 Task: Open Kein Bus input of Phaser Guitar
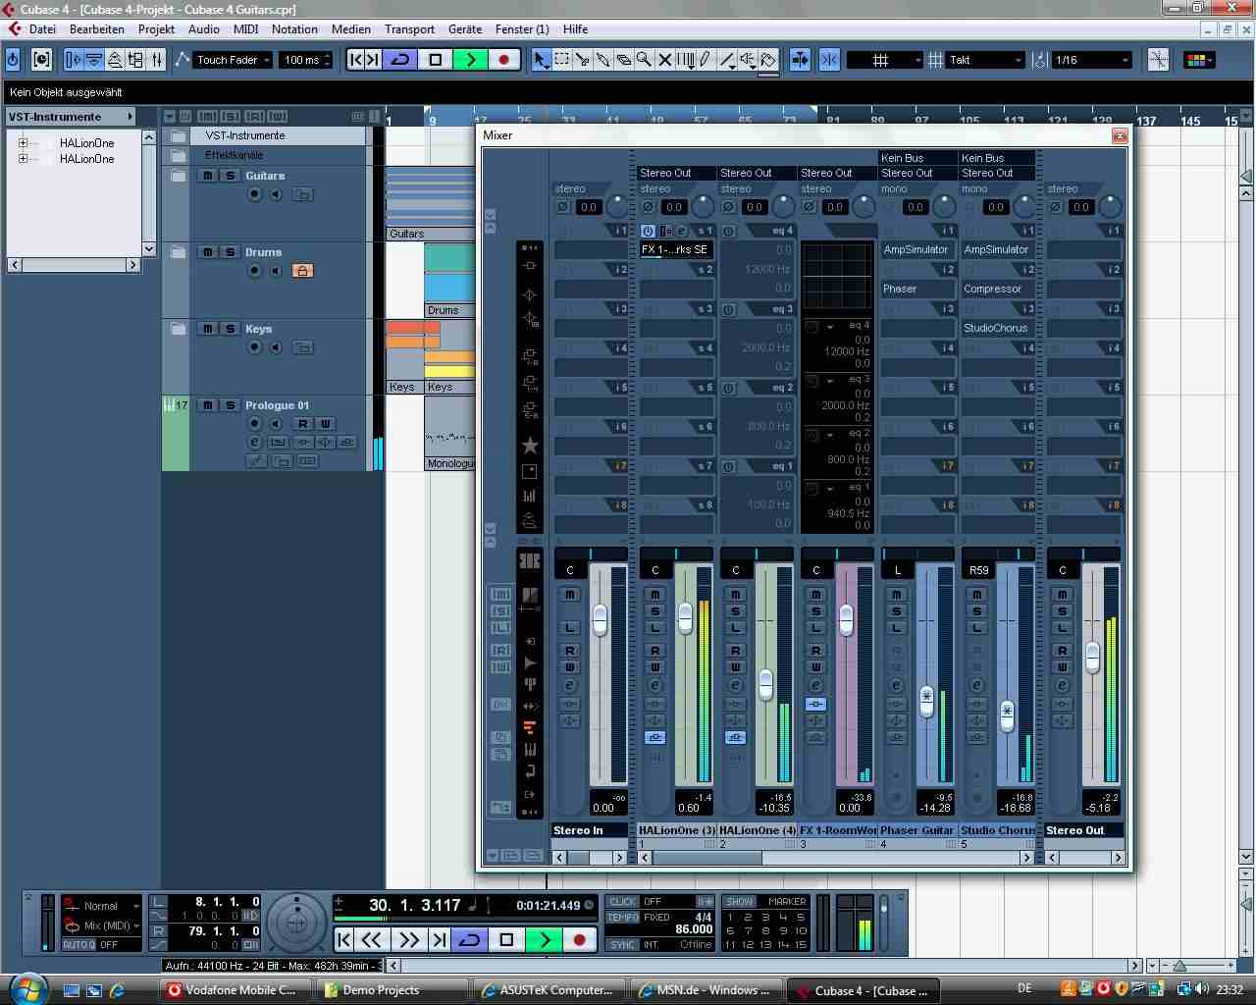tap(917, 158)
